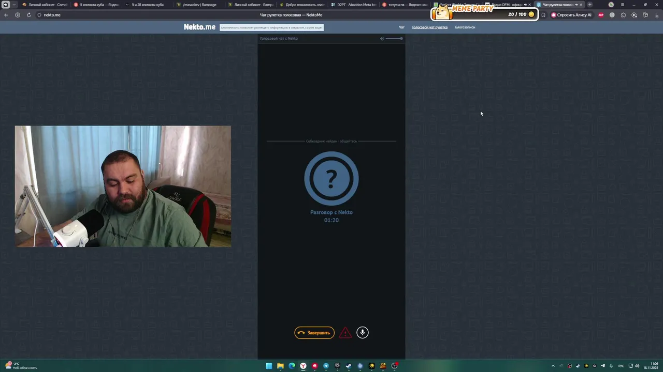Switch to D2PT Abaddon Meta tab
The height and width of the screenshot is (372, 663).
pyautogui.click(x=354, y=5)
